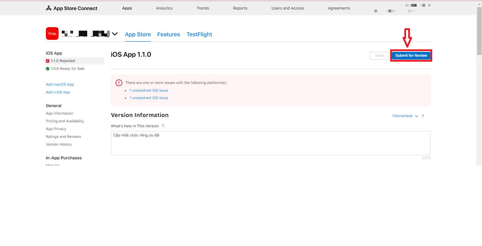Screen dimensions: 482x246
Task: Open Reports in top navigation
Action: (240, 8)
